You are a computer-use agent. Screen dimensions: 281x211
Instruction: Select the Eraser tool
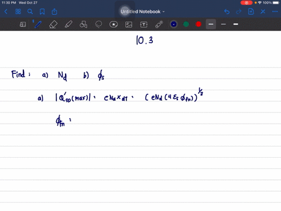tap(53, 25)
